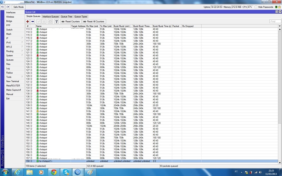Screen dimensions: 282x176
Task: Switch to the Interface Queues tab
Action: click(50, 17)
